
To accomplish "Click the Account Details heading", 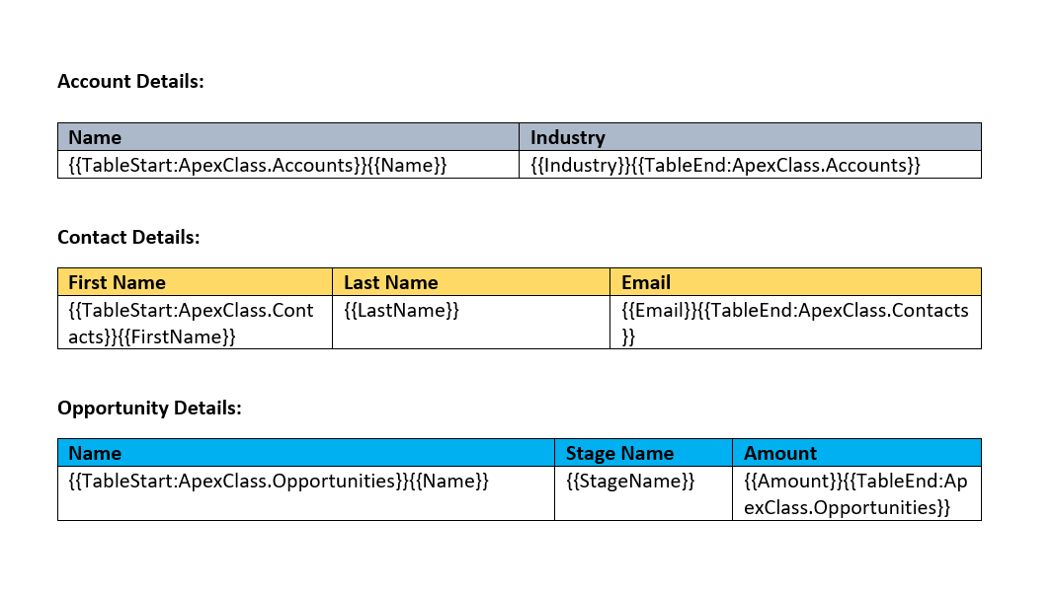I will coord(130,81).
